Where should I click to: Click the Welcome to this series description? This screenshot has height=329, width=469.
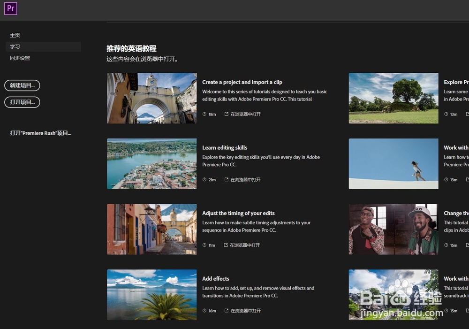265,95
